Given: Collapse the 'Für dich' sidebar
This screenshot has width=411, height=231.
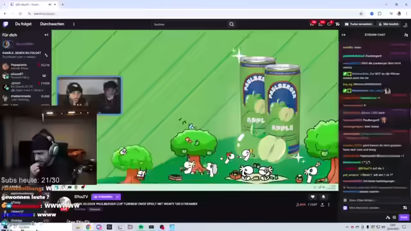Looking at the screenshot, I should click(46, 35).
